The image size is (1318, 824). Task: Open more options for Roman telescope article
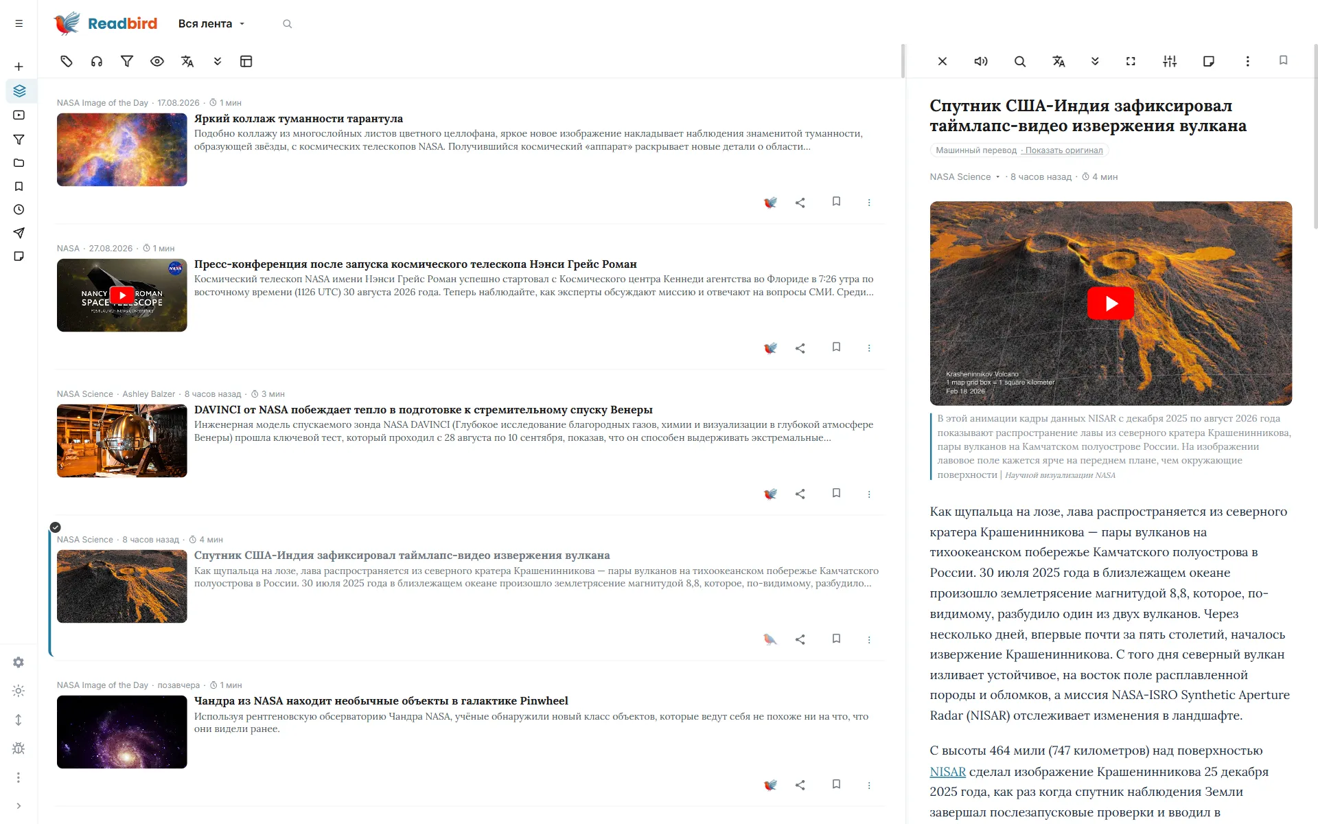869,348
